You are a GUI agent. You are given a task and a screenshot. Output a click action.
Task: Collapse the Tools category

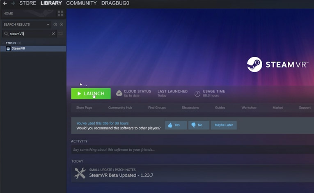coord(4,43)
